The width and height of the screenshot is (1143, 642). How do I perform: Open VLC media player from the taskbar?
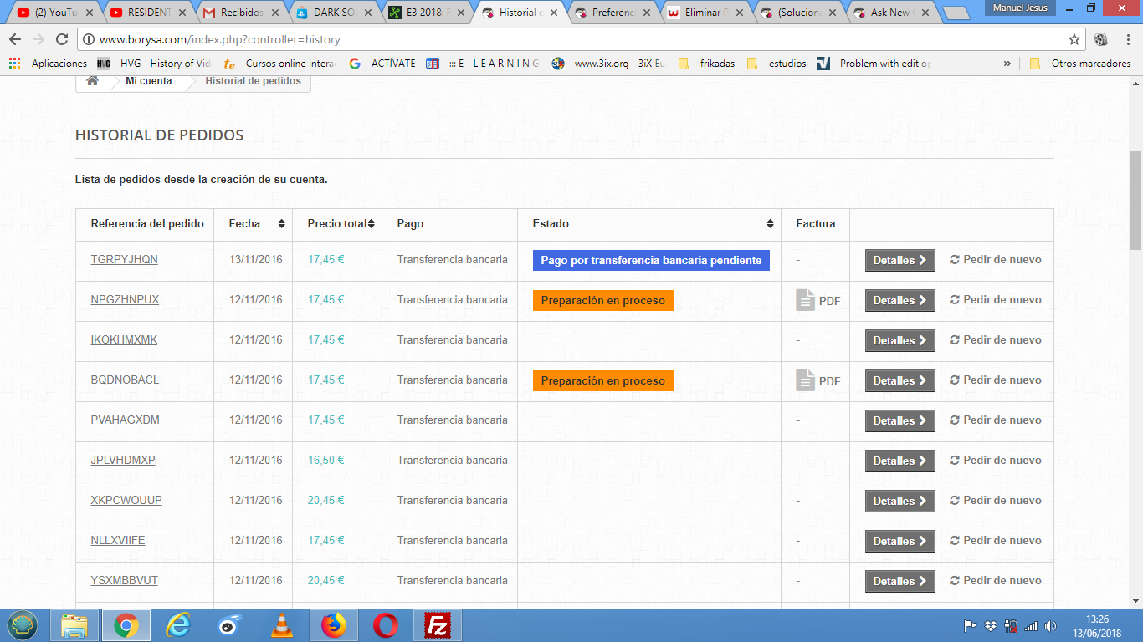[x=284, y=625]
